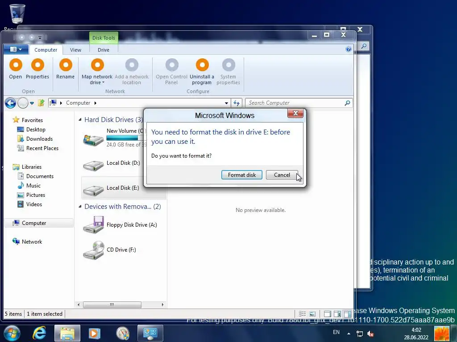Click the muted volume tray icon
457x342 pixels.
pos(370,334)
